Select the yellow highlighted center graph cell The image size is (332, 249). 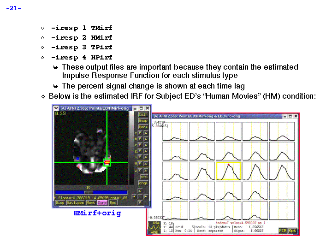(x=229, y=171)
